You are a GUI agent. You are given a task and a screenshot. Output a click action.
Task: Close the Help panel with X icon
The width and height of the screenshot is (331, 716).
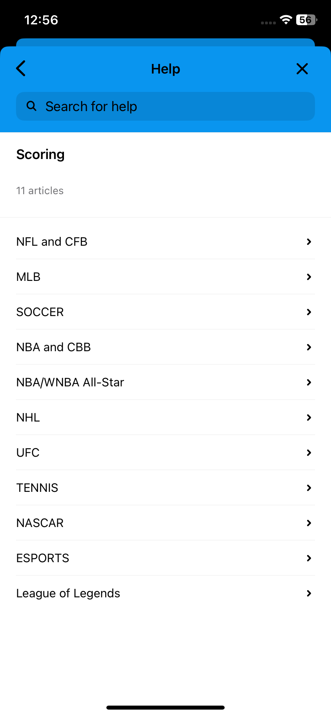pyautogui.click(x=302, y=69)
